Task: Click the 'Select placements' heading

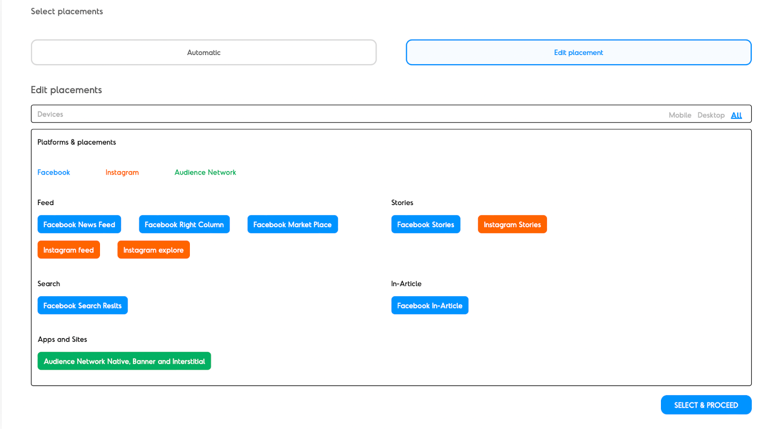Action: click(67, 12)
